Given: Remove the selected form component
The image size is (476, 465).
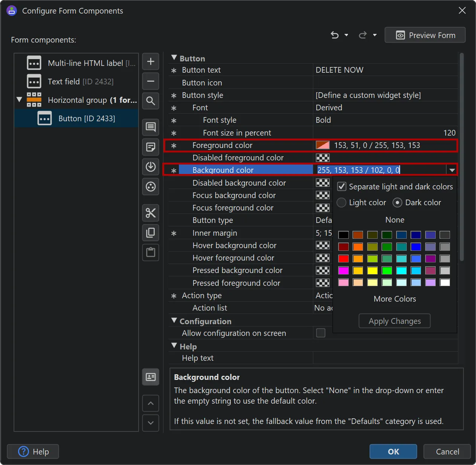Looking at the screenshot, I should click(150, 81).
